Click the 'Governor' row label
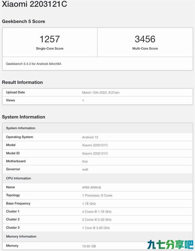Image resolution: width=195 pixels, height=251 pixels. [13, 169]
